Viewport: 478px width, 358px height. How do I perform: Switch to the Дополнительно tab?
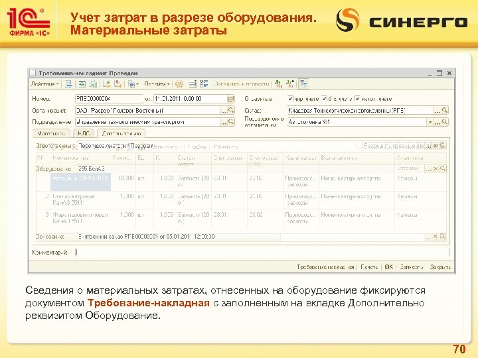121,134
